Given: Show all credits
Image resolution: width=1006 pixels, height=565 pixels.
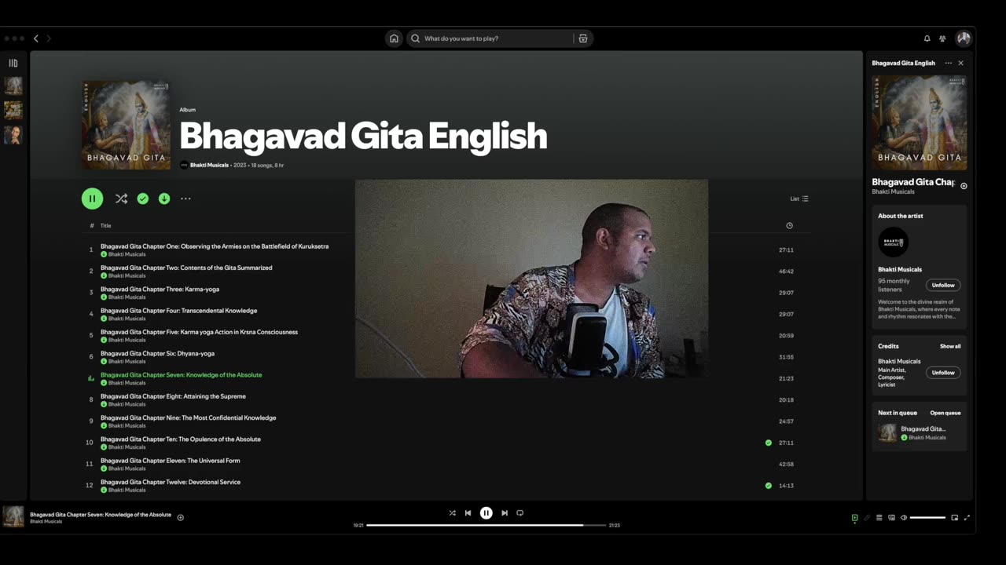Looking at the screenshot, I should pyautogui.click(x=950, y=346).
